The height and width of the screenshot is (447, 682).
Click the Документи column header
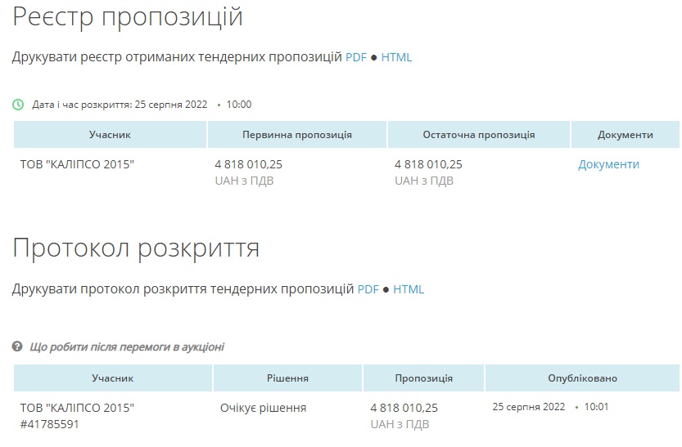pyautogui.click(x=626, y=135)
